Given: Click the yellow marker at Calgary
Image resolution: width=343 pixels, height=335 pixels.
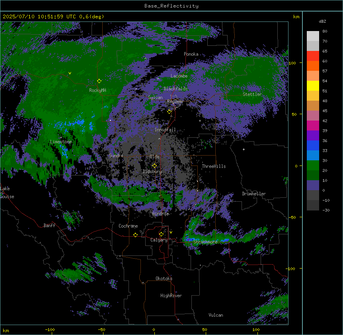Looking at the screenshot, I should point(161,234).
